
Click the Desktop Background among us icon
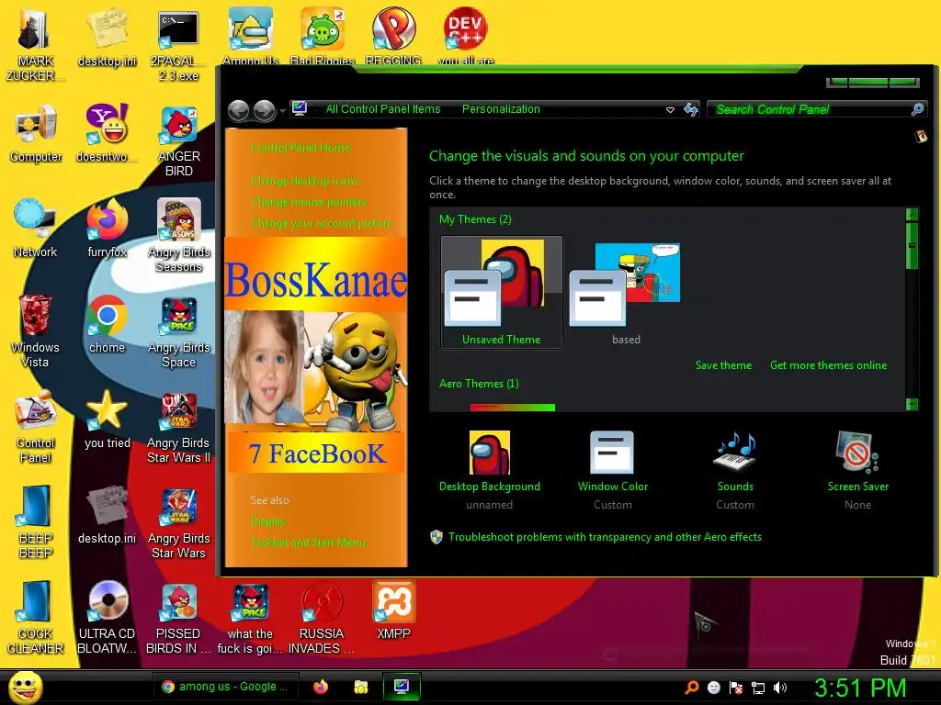(490, 453)
